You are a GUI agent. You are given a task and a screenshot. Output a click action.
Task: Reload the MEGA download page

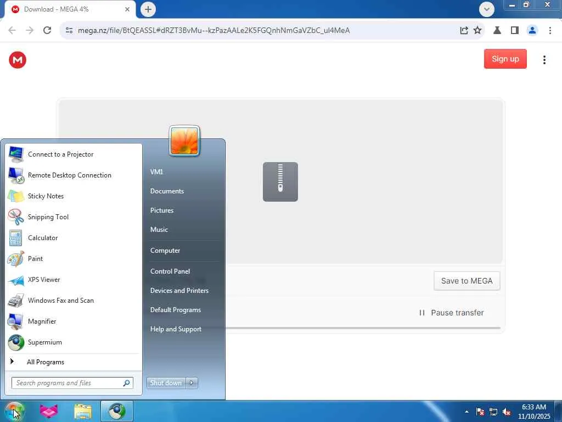(47, 30)
